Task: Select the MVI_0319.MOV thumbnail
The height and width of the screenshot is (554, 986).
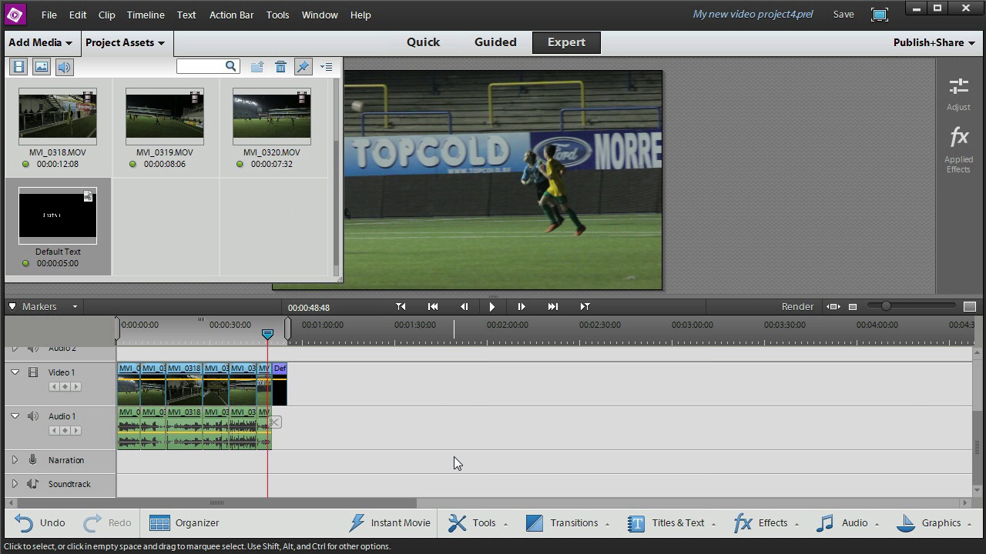Action: pos(165,116)
